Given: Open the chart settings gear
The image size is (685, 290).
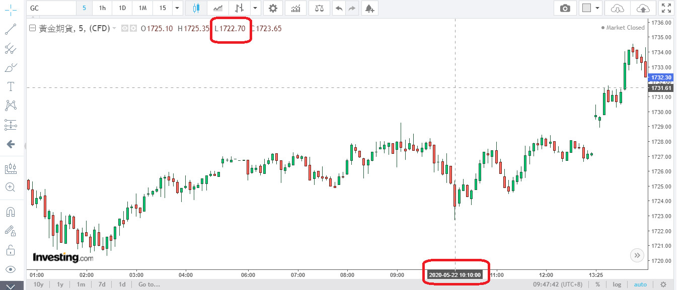Looking at the screenshot, I should [x=273, y=8].
